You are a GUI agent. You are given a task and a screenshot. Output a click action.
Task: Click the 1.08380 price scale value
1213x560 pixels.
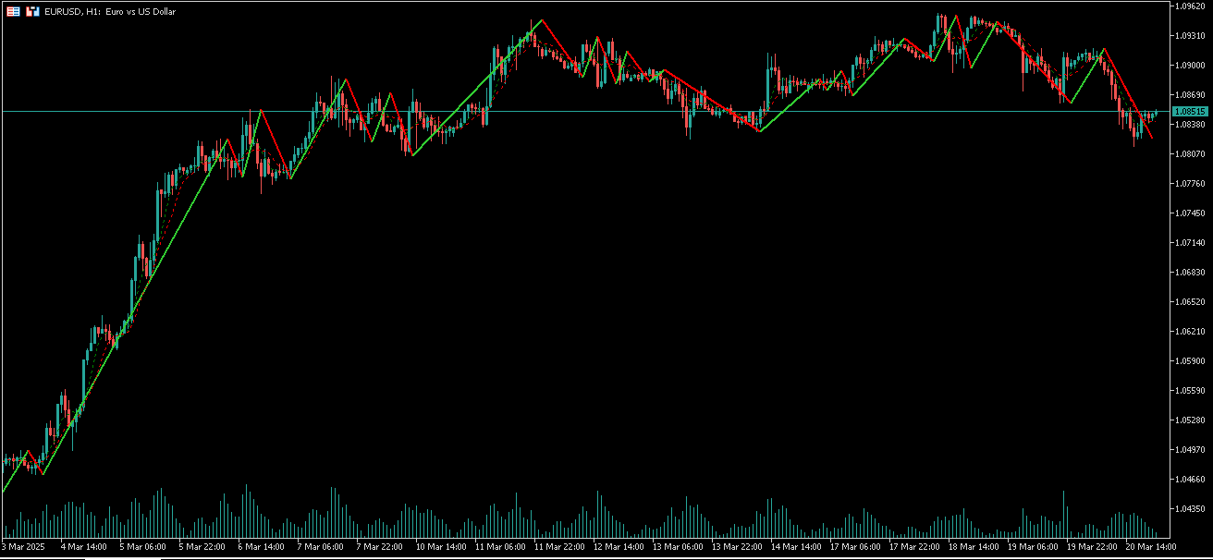click(x=1188, y=122)
